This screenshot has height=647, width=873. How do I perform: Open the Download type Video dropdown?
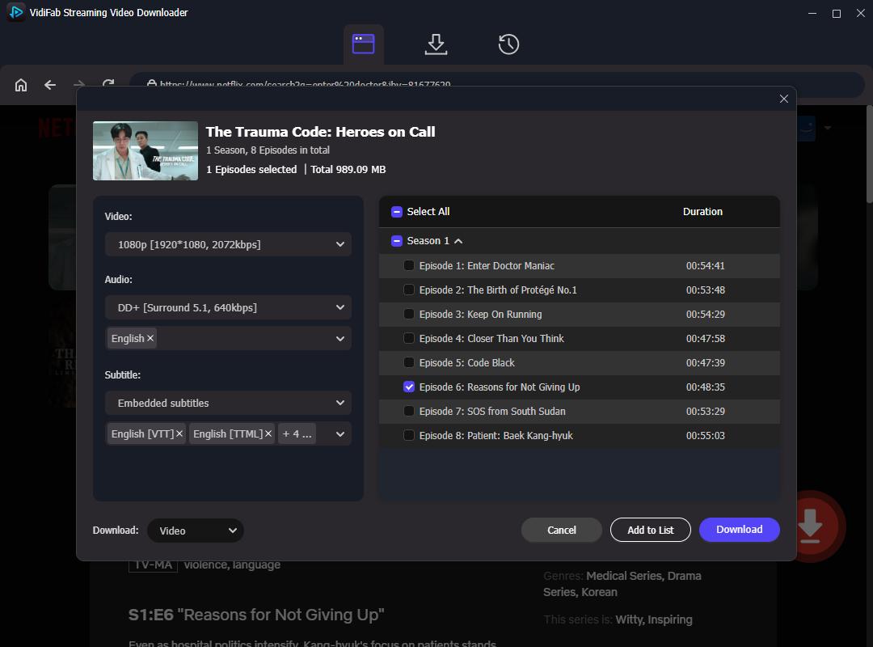(x=196, y=531)
